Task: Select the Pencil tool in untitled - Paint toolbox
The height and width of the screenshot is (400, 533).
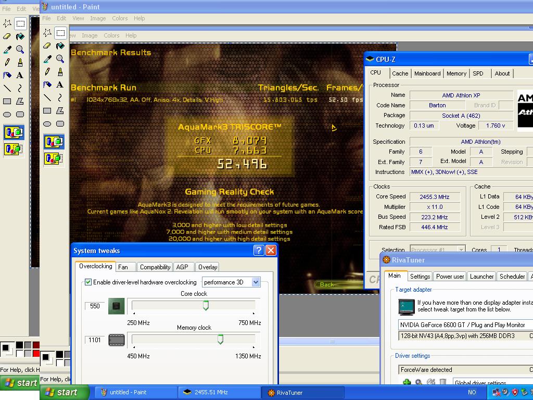Action: pos(47,72)
